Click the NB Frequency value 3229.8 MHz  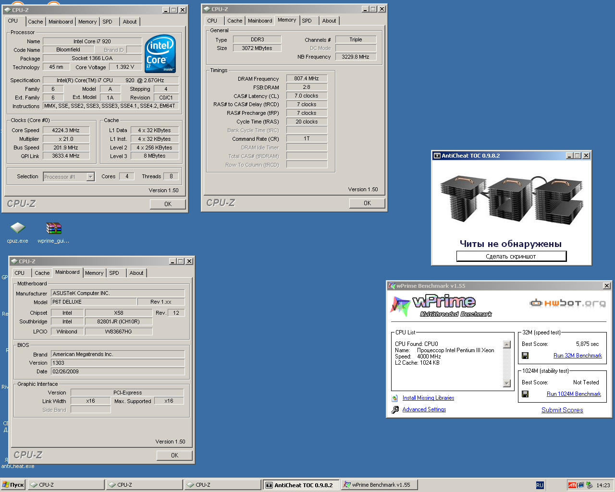[x=356, y=57]
